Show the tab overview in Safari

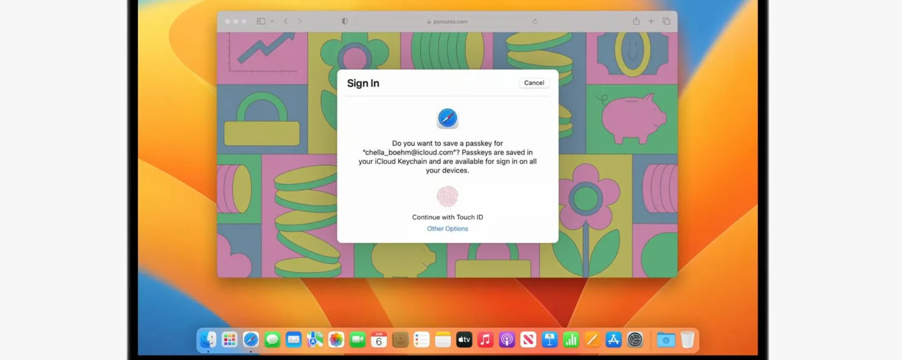(x=666, y=21)
